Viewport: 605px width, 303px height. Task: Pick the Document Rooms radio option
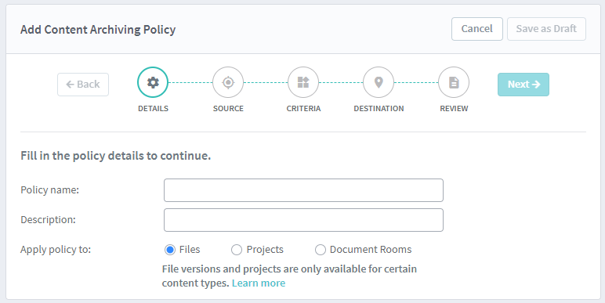pyautogui.click(x=321, y=250)
